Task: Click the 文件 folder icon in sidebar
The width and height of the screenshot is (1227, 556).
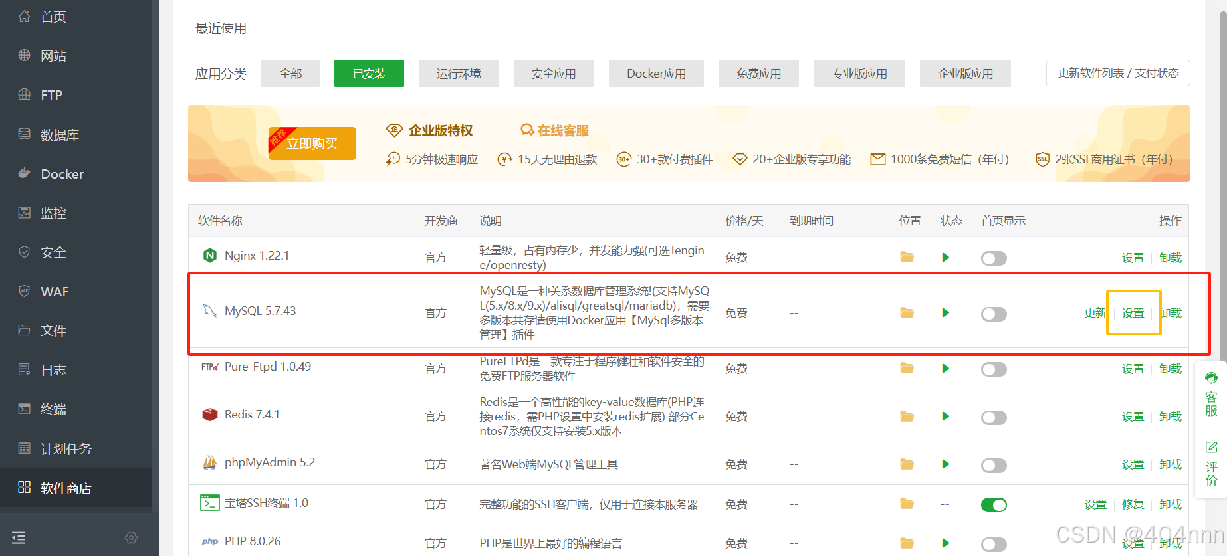Action: (25, 330)
